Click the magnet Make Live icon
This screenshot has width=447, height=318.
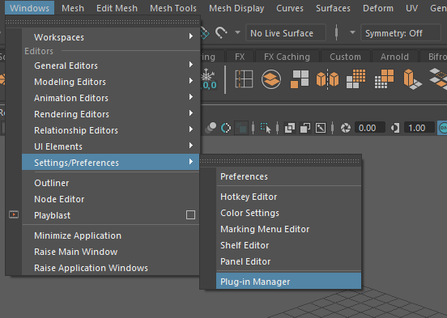pyautogui.click(x=221, y=32)
